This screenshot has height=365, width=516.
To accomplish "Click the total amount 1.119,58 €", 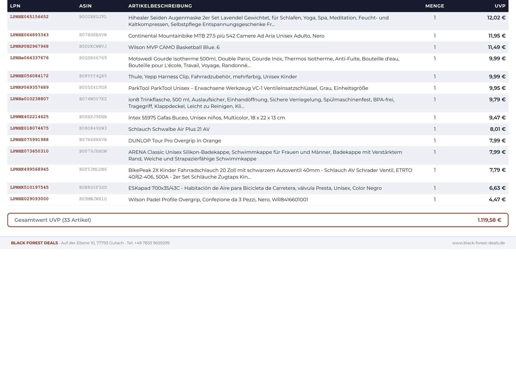I will [489, 220].
